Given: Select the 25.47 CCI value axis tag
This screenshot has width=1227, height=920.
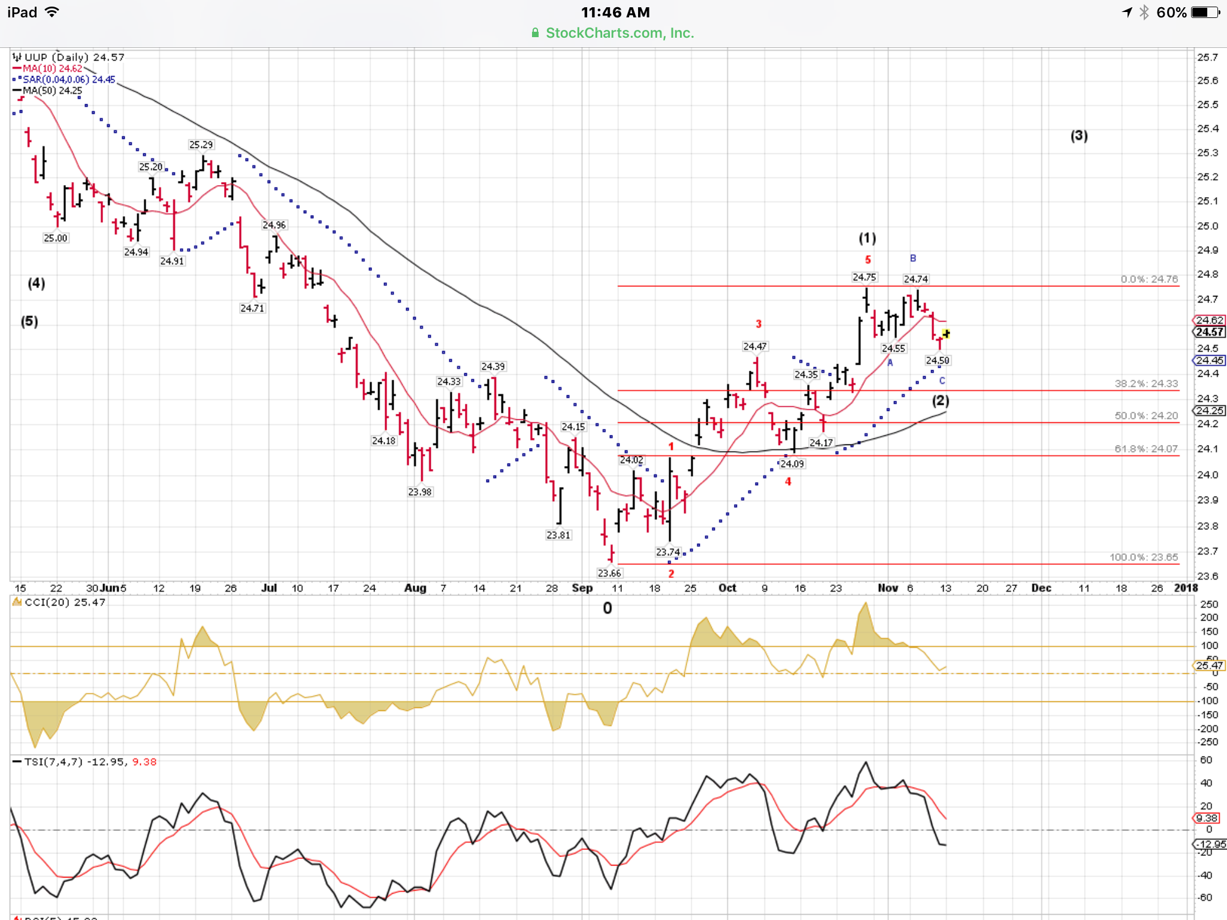Looking at the screenshot, I should pos(1209,665).
